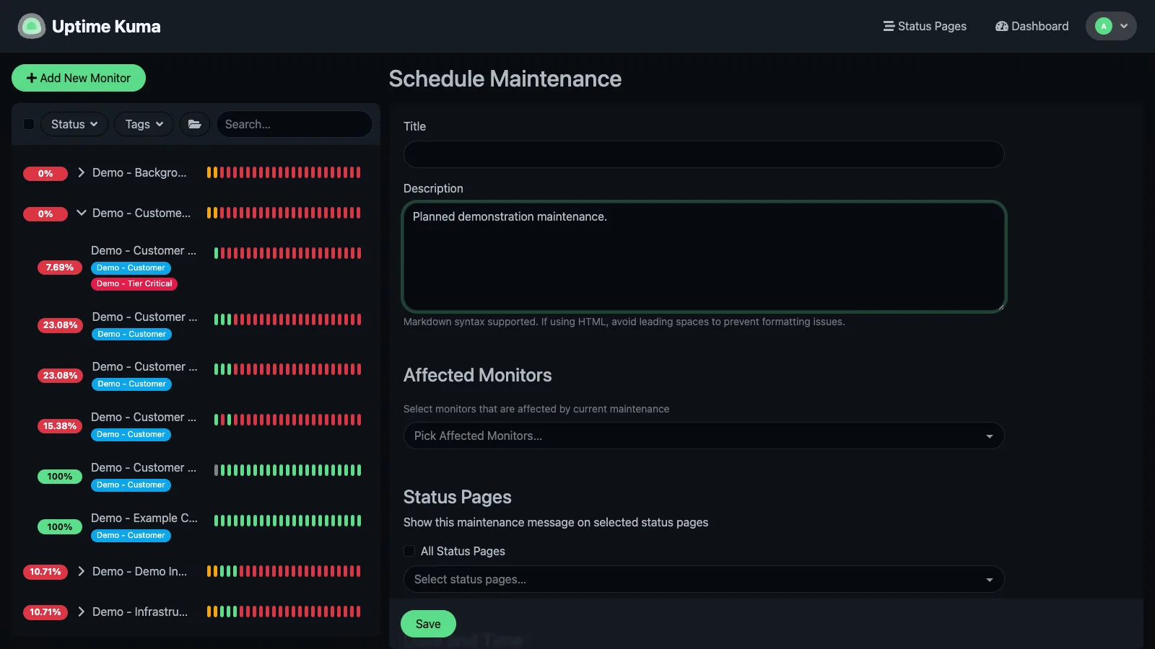This screenshot has width=1155, height=649.
Task: Click the 7.69% uptime badge
Action: [x=60, y=268]
